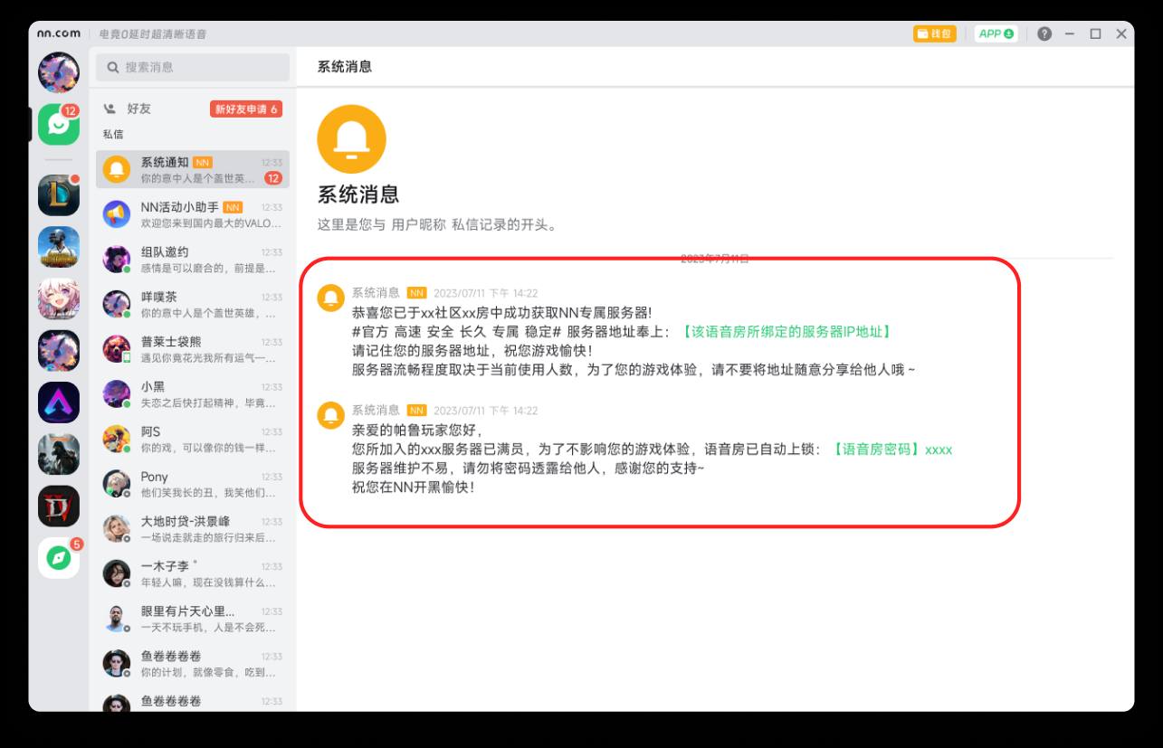Click the 一木子李 contact avatar
This screenshot has width=1163, height=748.
coord(117,573)
